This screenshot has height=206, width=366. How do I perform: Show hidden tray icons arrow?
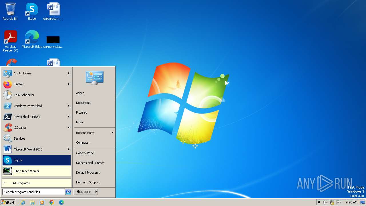click(x=319, y=202)
